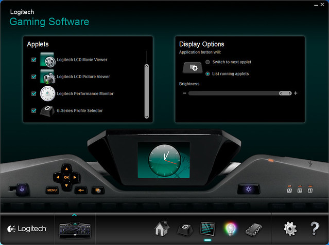Image resolution: width=329 pixels, height=245 pixels.
Task: Open the settings gear icon
Action: [x=290, y=229]
